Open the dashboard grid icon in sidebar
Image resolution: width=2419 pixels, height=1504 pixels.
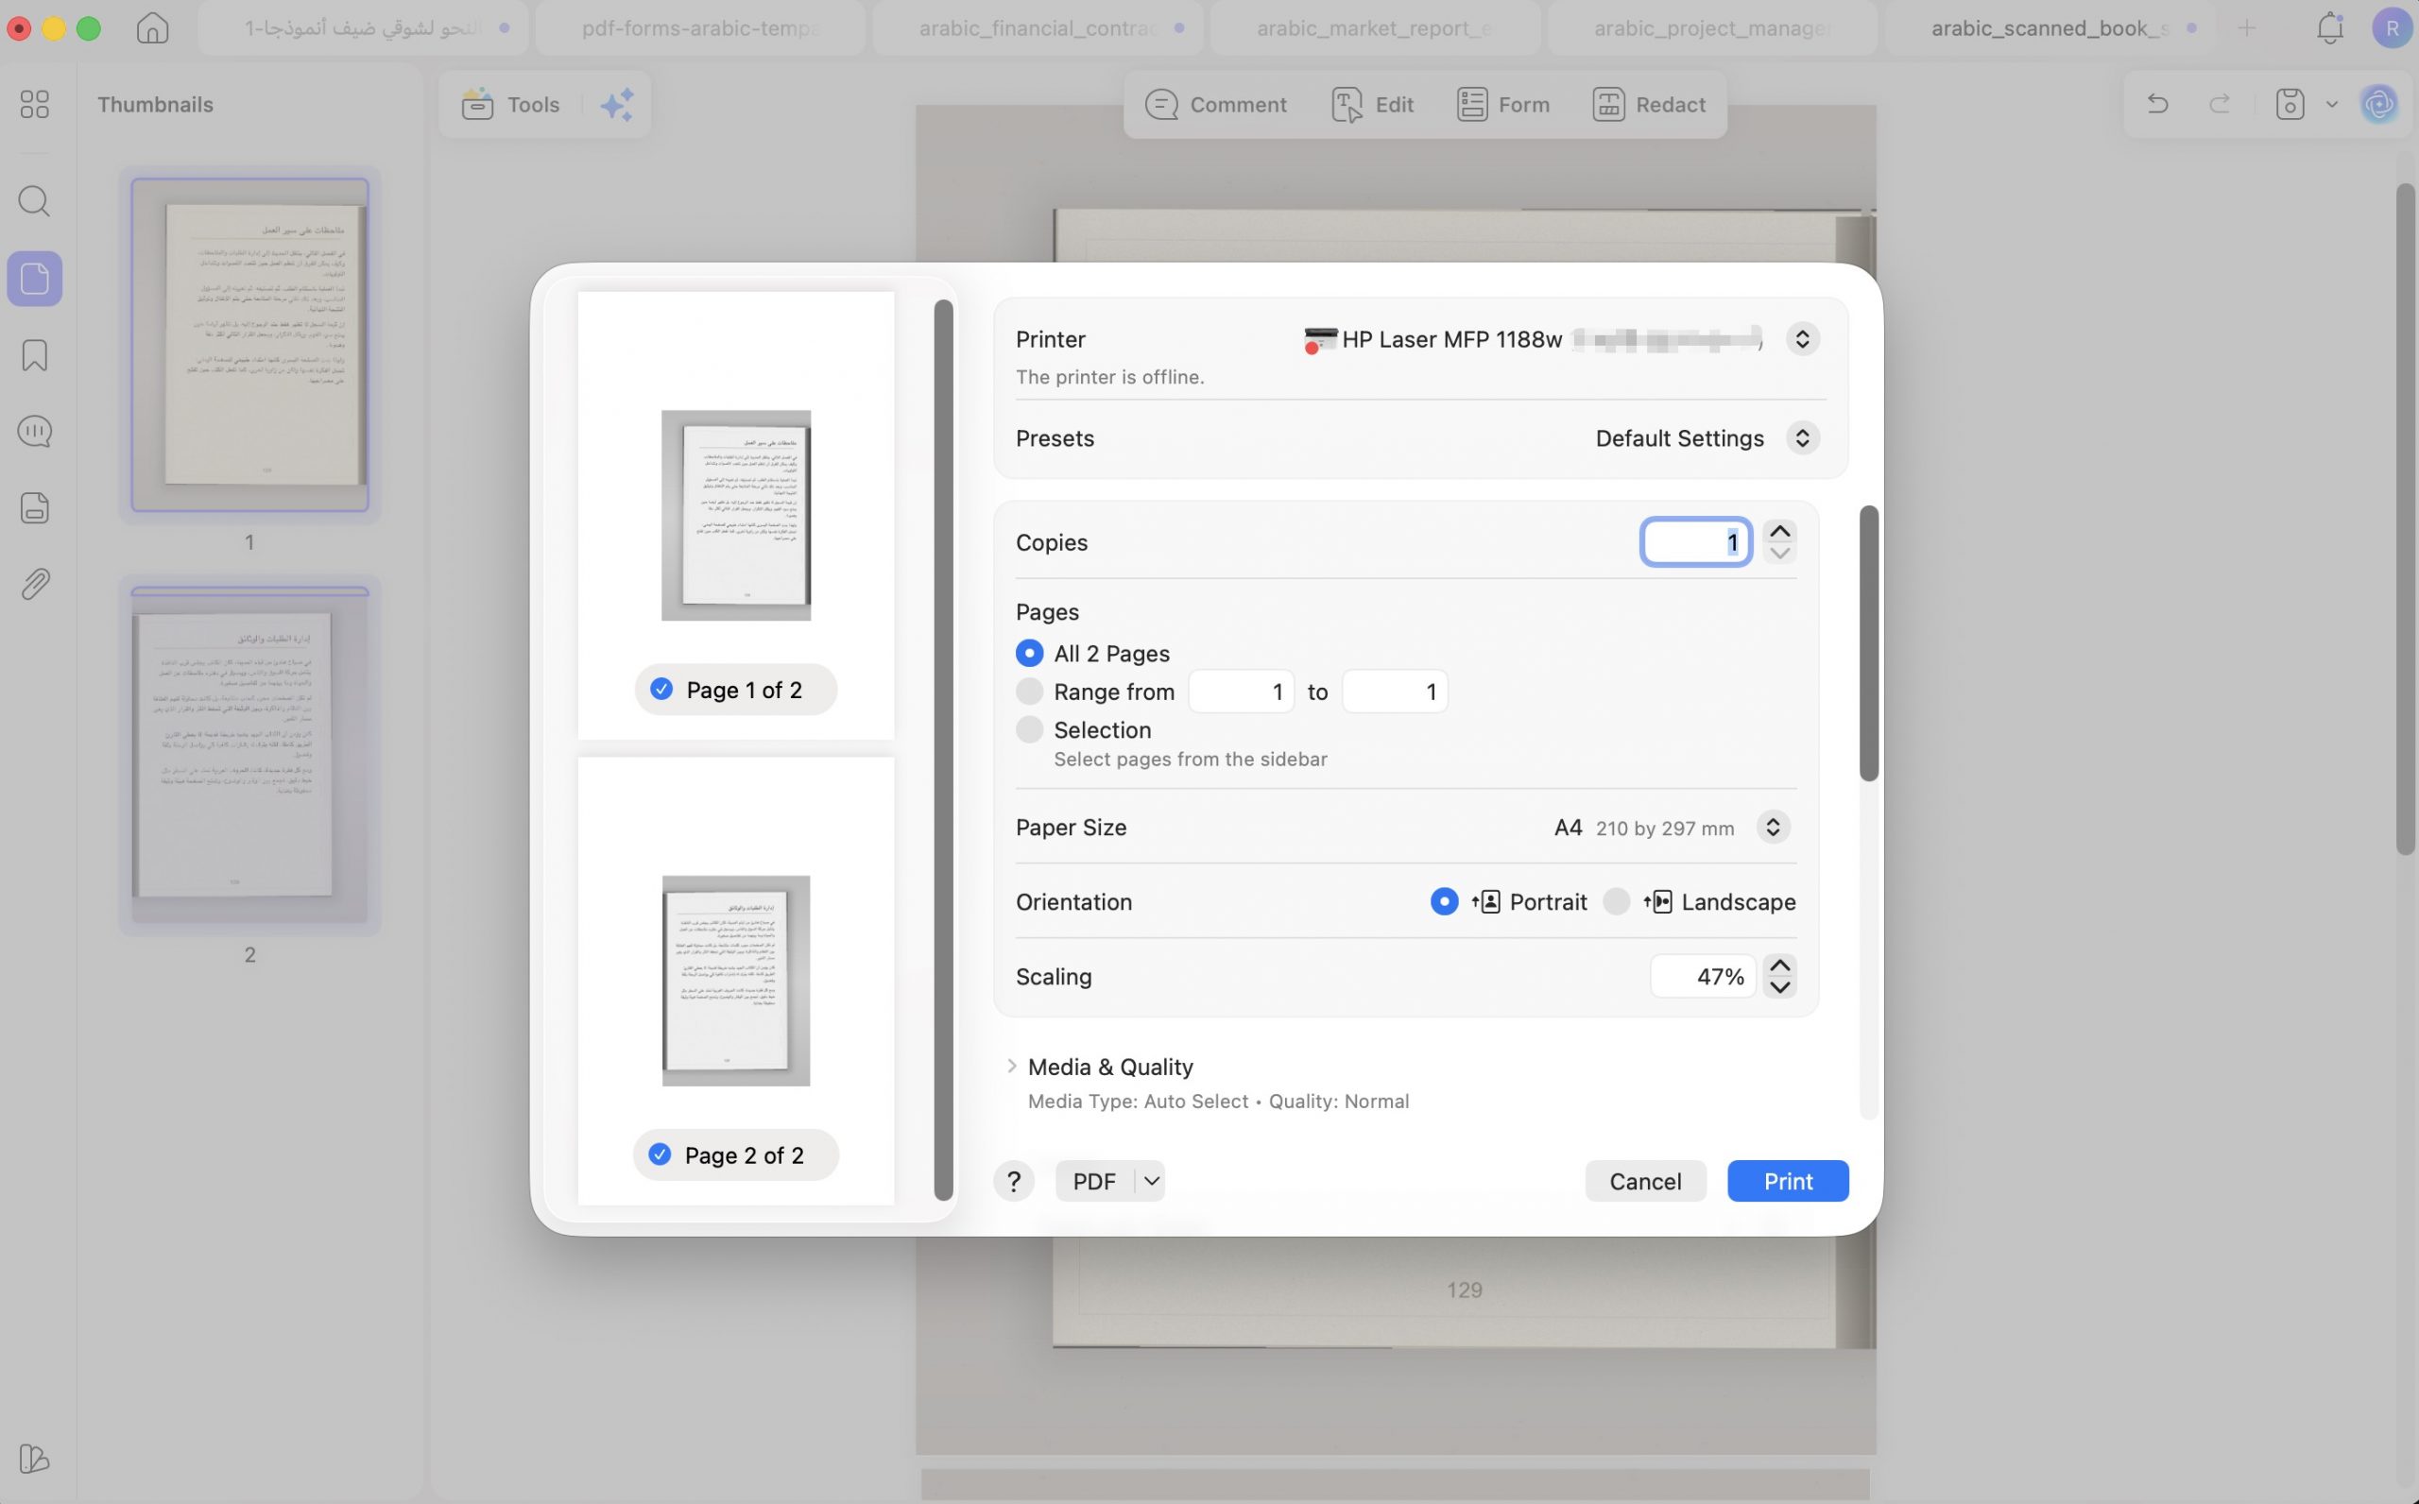coord(35,105)
